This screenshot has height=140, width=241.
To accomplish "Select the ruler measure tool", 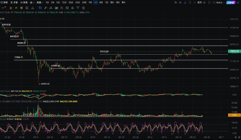I will tap(45, 8).
